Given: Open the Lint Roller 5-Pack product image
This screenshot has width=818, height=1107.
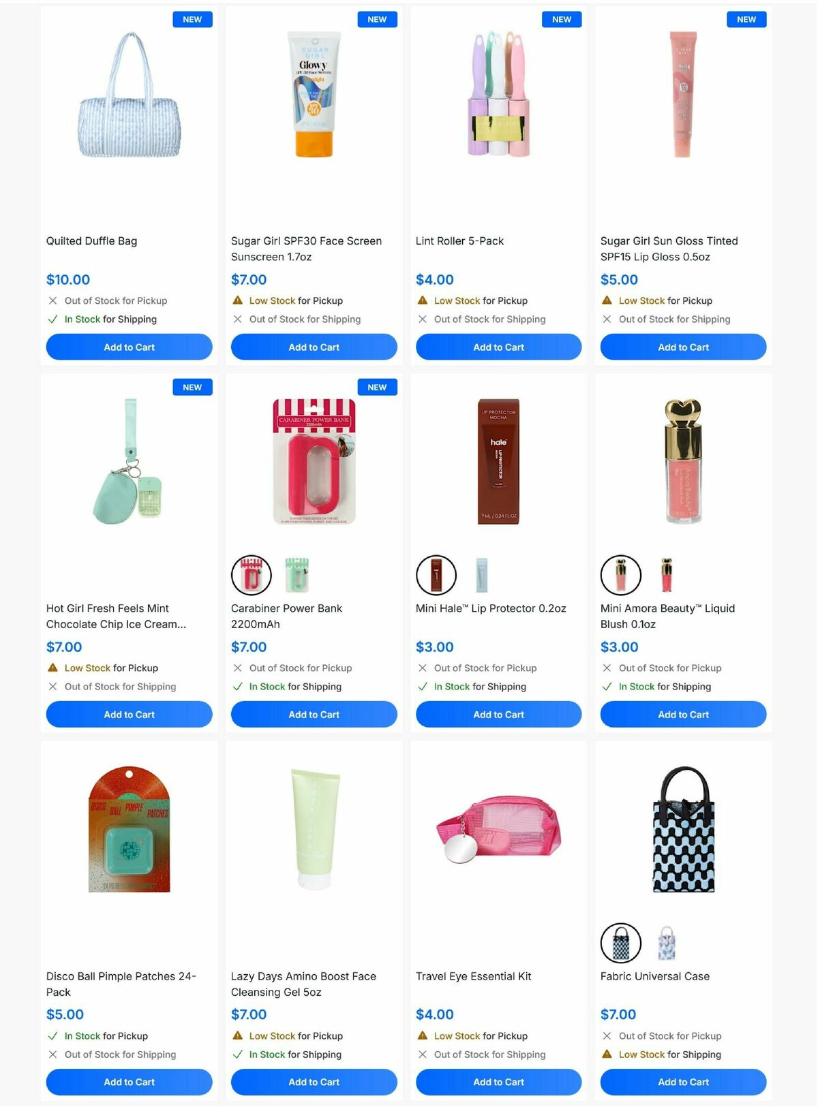Looking at the screenshot, I should 498,94.
